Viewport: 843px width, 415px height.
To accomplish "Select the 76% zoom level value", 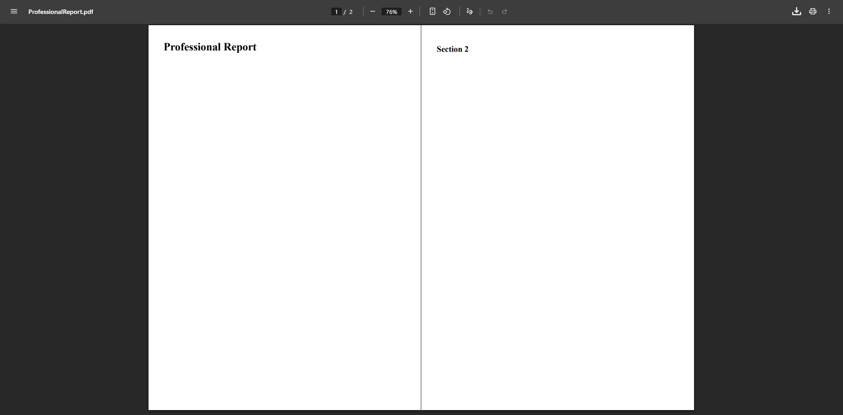I will tap(391, 12).
